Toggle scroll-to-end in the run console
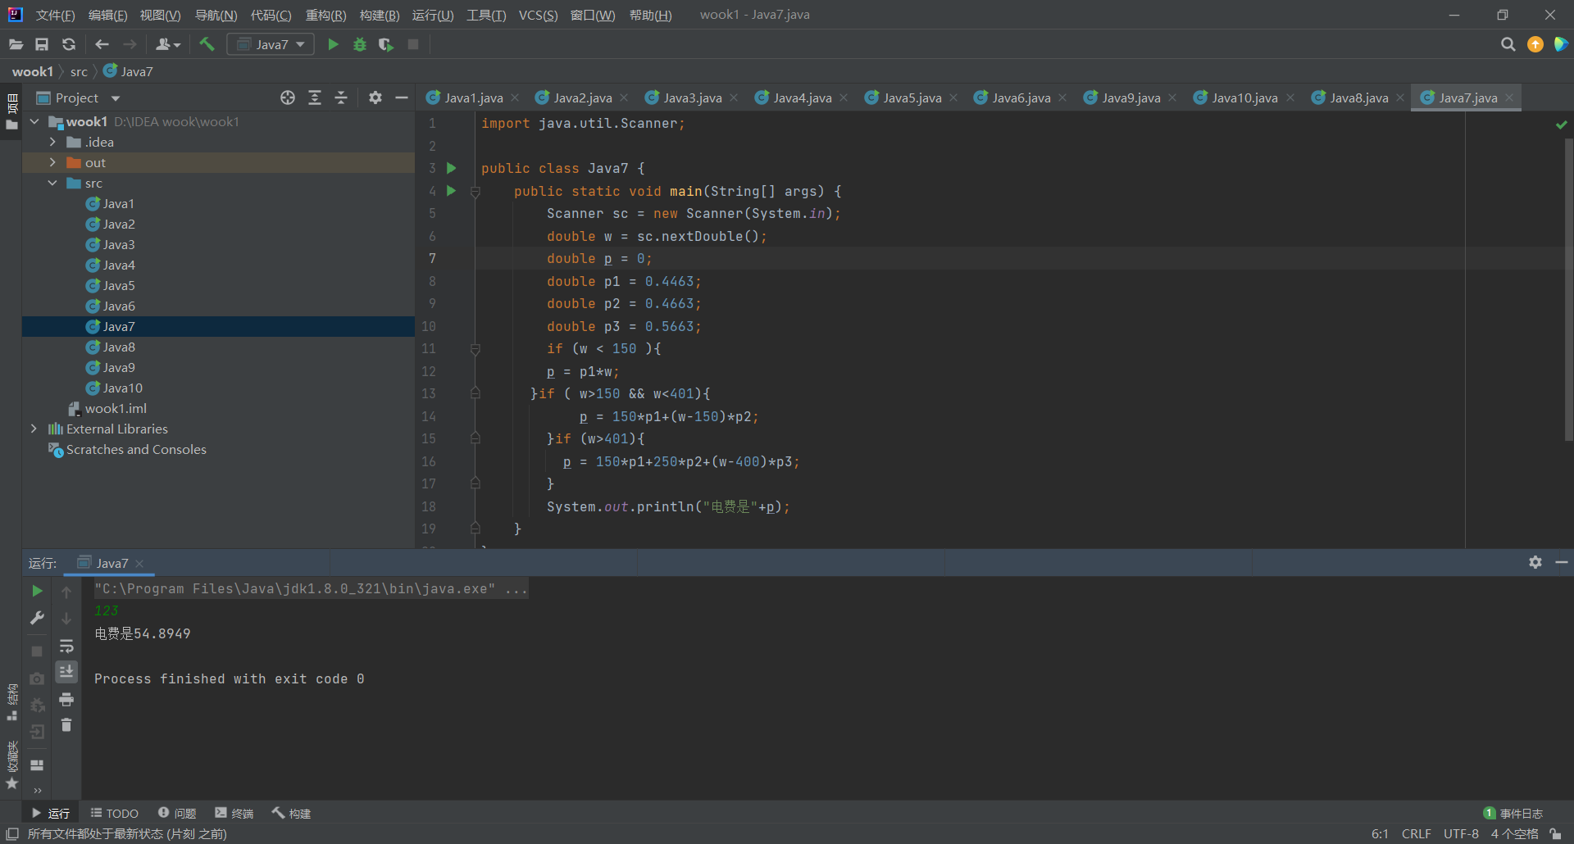The image size is (1574, 844). coord(66,672)
